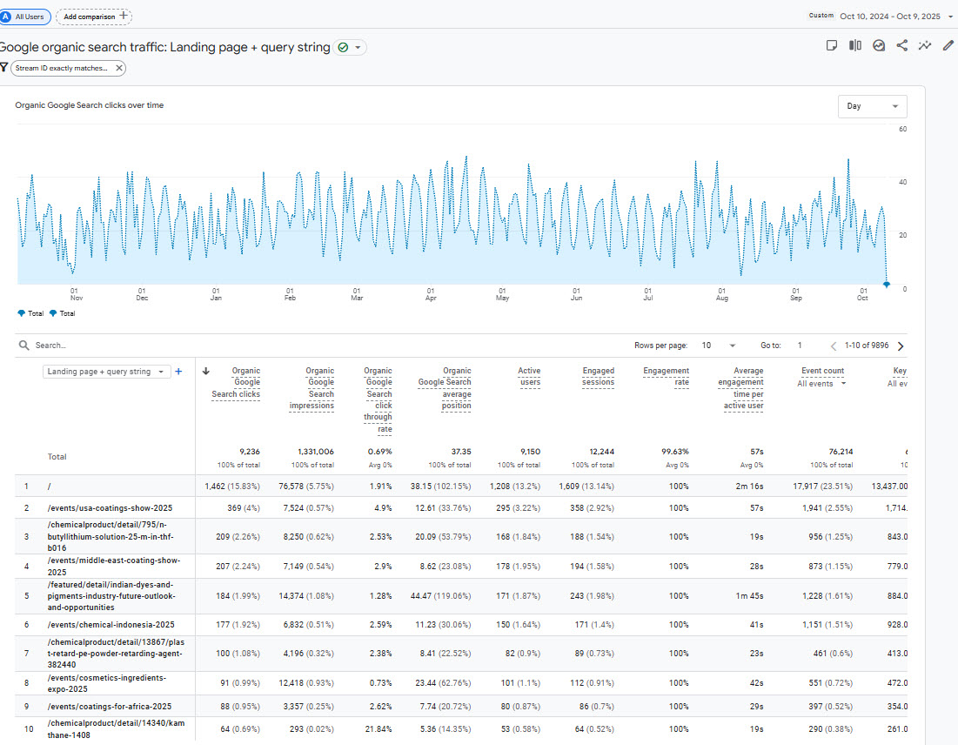Click the edit comparisons icon

[855, 45]
